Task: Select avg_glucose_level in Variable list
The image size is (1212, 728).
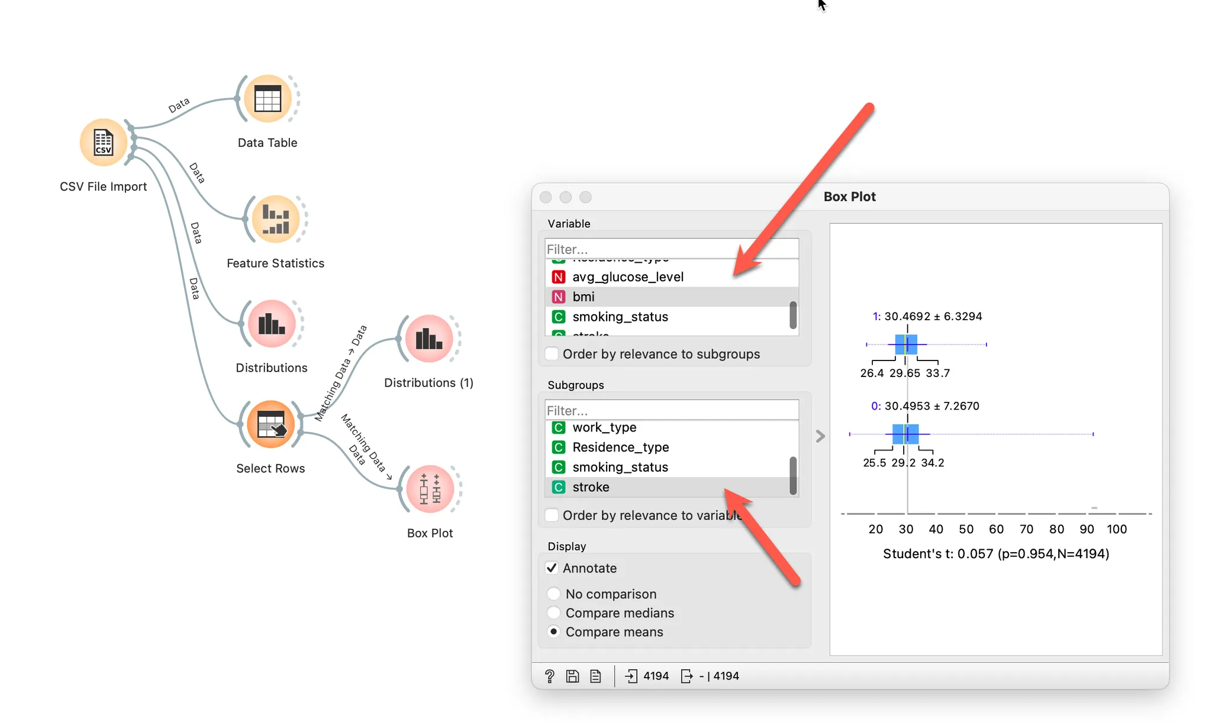Action: pyautogui.click(x=627, y=277)
